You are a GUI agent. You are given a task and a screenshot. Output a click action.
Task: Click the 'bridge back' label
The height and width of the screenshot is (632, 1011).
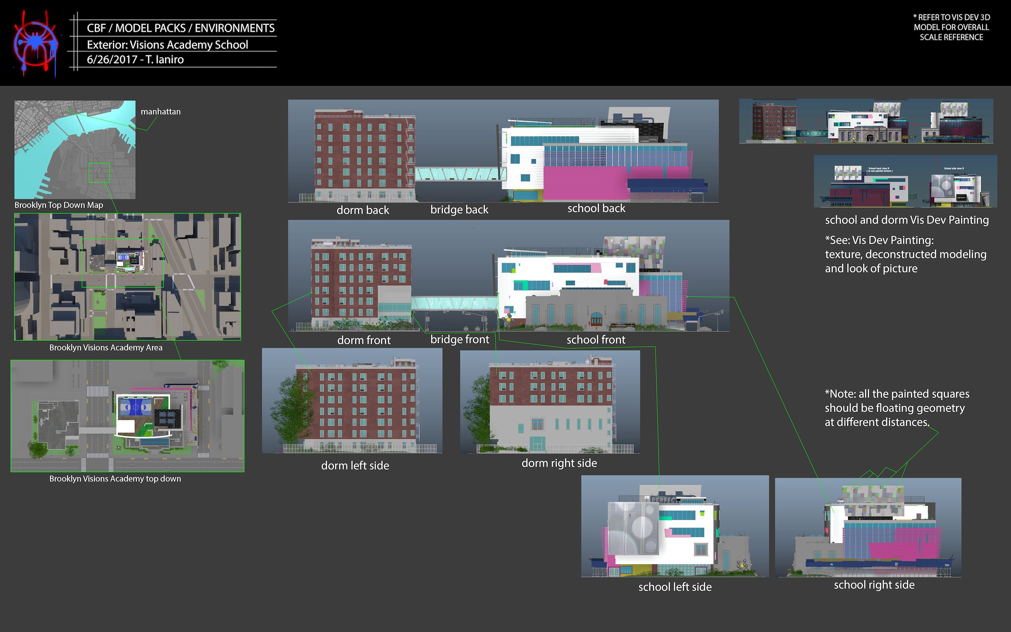tap(459, 209)
